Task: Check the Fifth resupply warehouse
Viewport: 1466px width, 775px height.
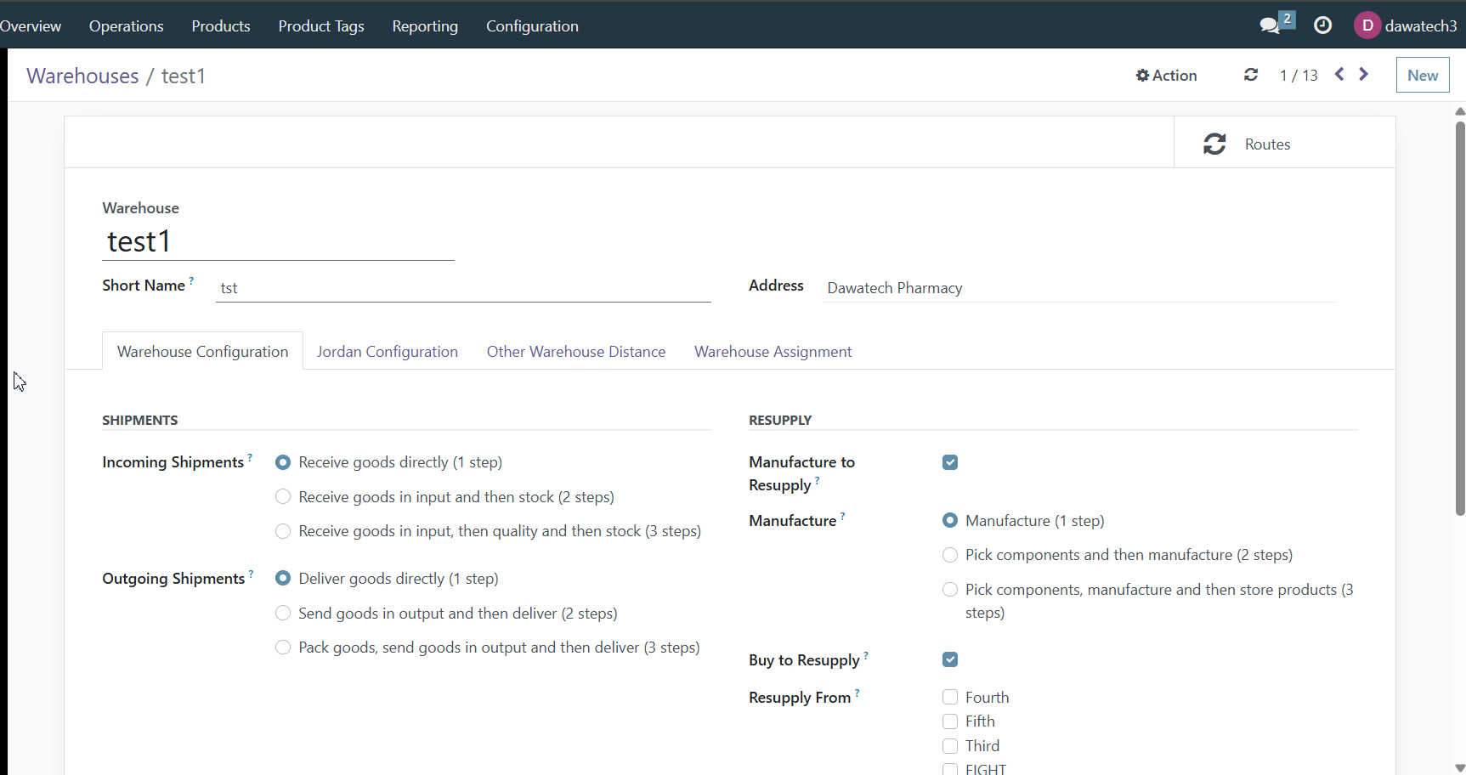Action: coord(950,721)
